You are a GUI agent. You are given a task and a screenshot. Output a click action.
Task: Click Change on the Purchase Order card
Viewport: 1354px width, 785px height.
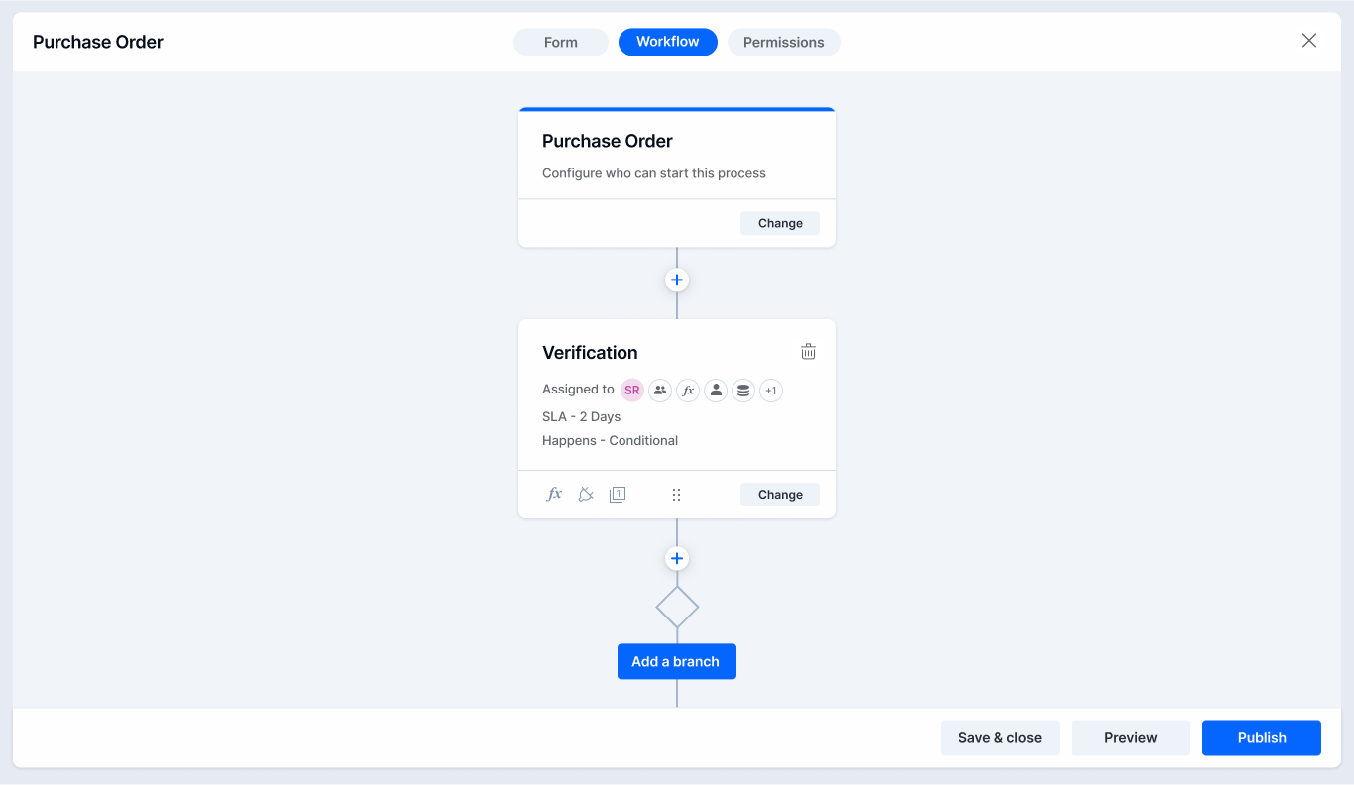pos(780,223)
